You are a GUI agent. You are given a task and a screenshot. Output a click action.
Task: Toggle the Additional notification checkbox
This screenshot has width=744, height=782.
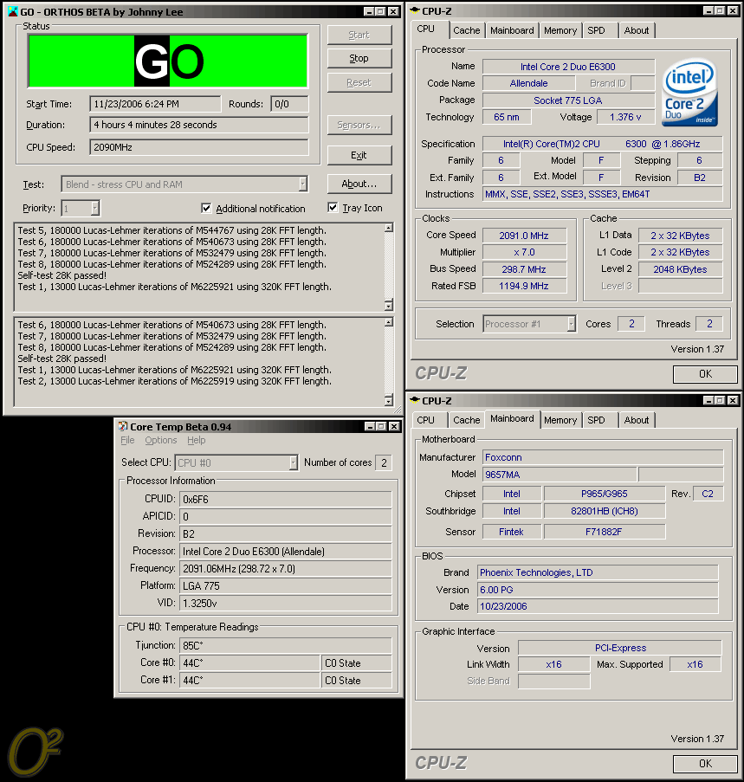click(x=206, y=208)
